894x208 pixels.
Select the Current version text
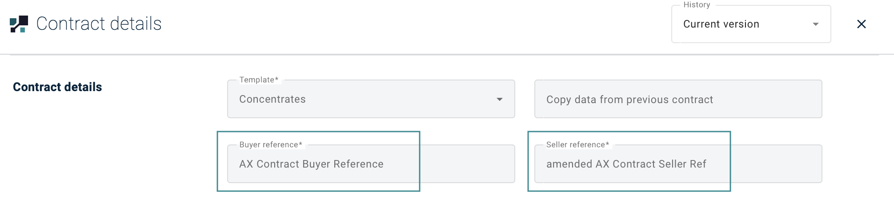click(x=721, y=24)
